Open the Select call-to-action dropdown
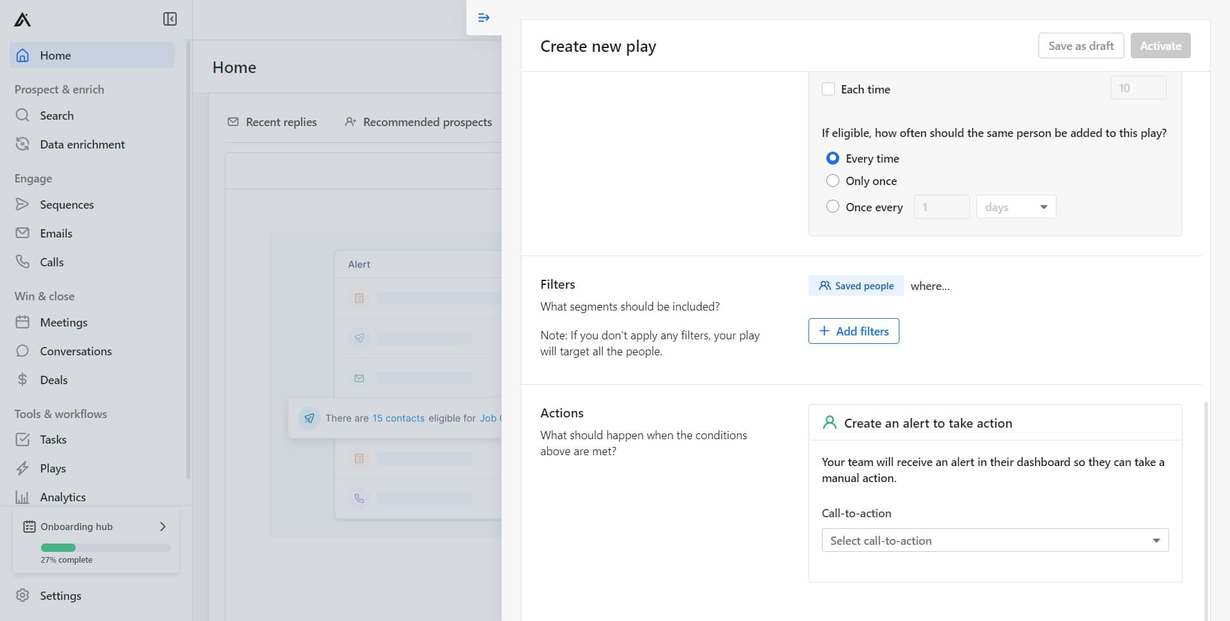The width and height of the screenshot is (1230, 621). coord(994,540)
